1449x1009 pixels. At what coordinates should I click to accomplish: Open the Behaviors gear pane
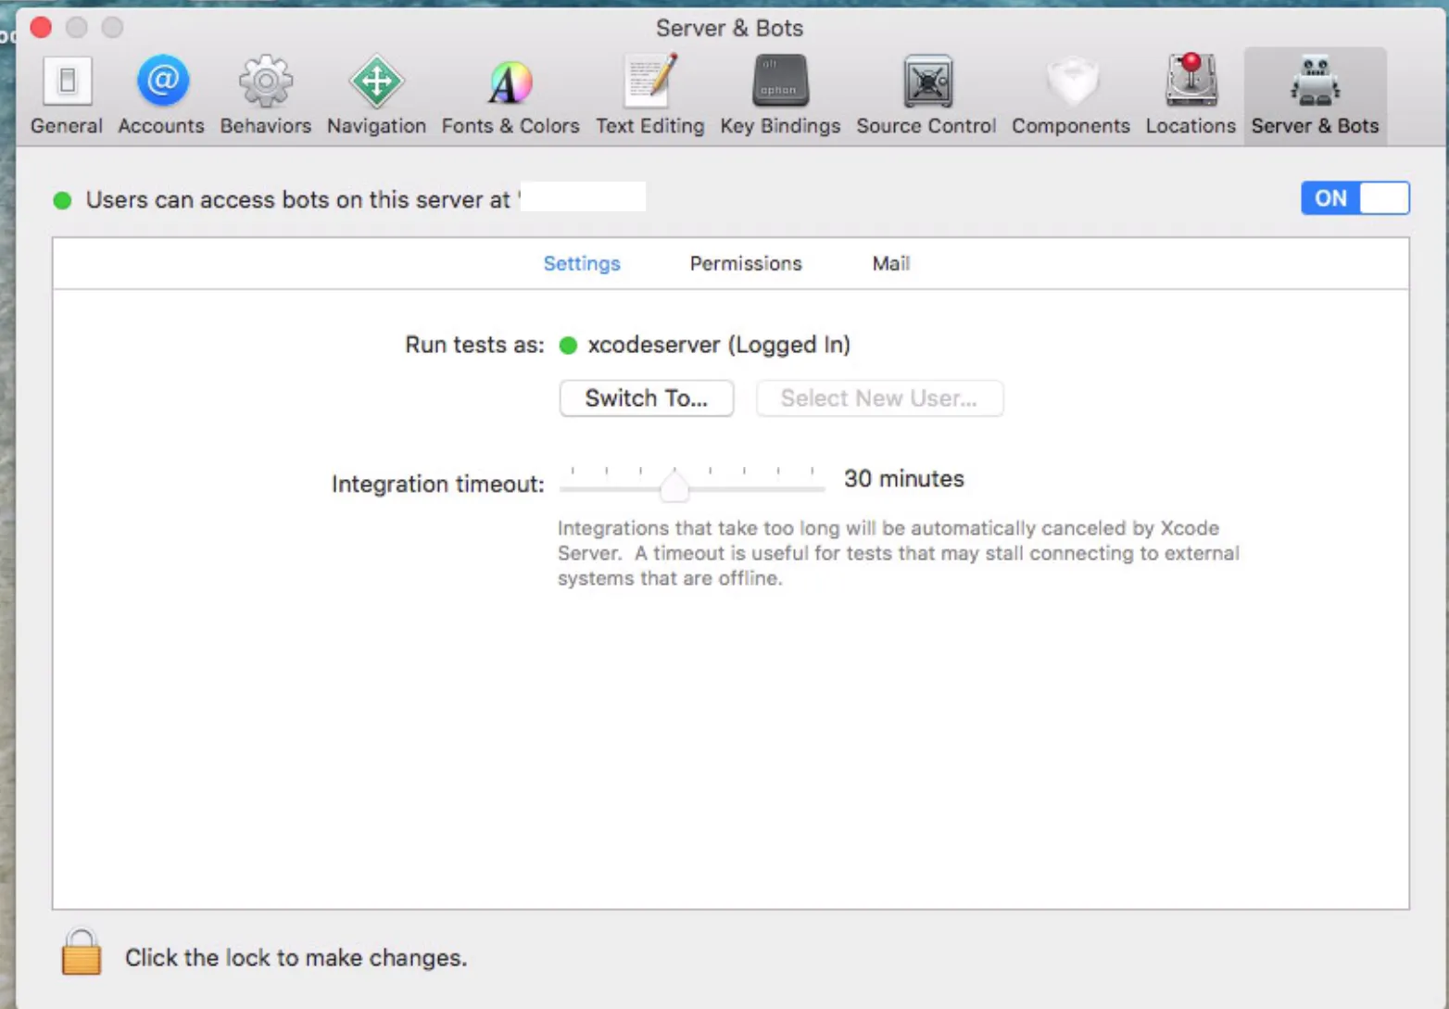click(266, 95)
